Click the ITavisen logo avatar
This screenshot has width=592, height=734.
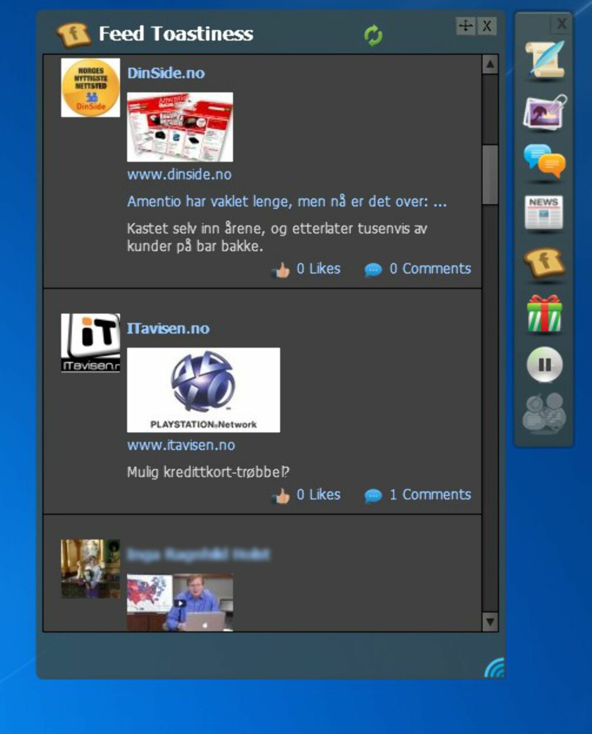click(x=91, y=343)
